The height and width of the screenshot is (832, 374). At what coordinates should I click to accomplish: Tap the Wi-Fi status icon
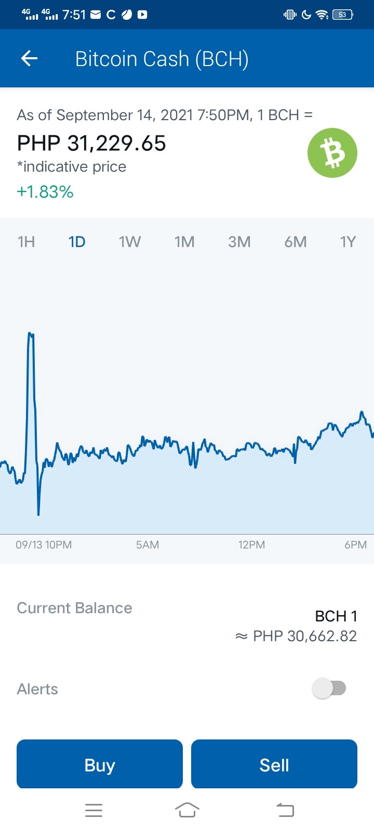point(323,15)
